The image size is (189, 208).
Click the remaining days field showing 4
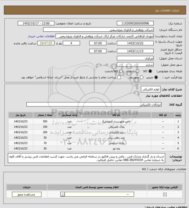coord(71,43)
